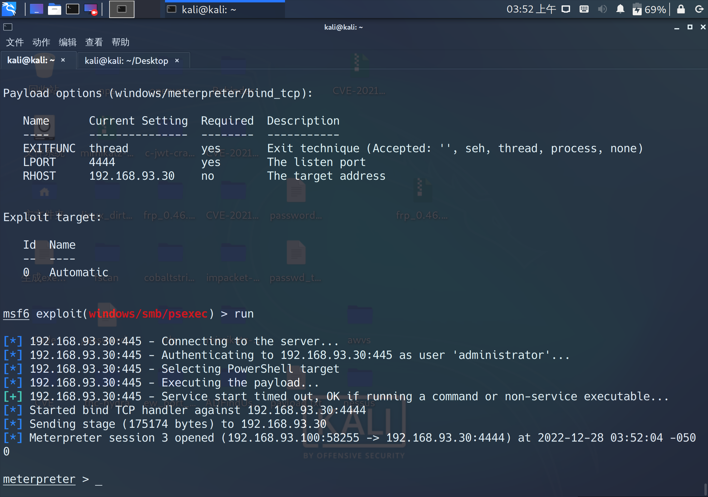
Task: Open the 编辑 menu
Action: point(67,42)
